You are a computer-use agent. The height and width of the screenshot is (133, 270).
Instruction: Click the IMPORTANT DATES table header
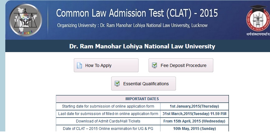pyautogui.click(x=142, y=99)
